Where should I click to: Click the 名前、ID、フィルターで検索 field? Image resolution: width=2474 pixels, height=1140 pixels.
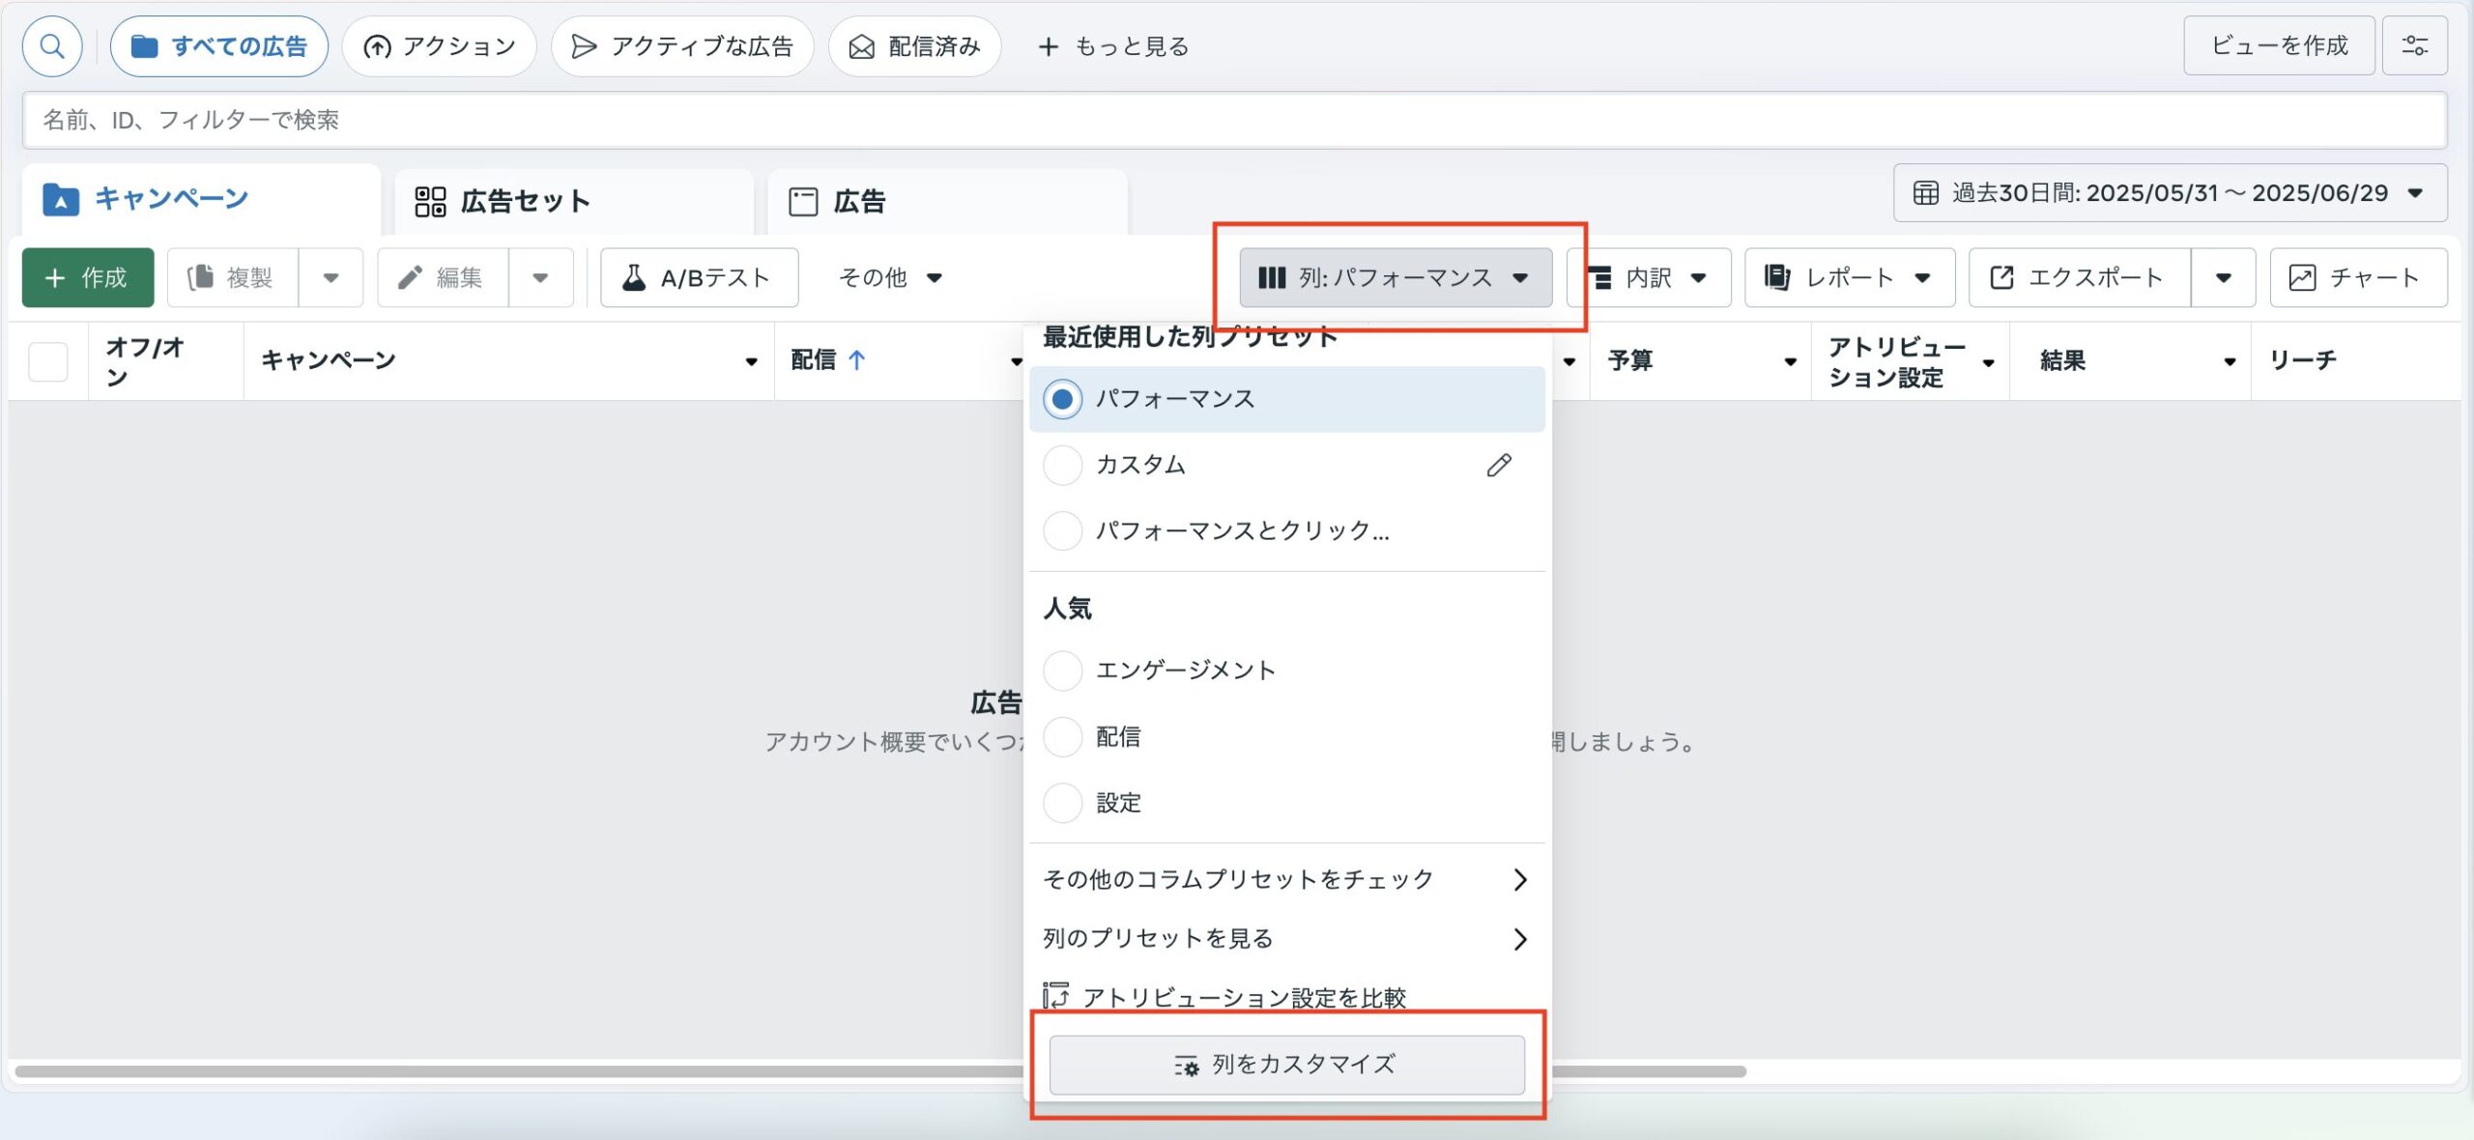(x=1233, y=120)
